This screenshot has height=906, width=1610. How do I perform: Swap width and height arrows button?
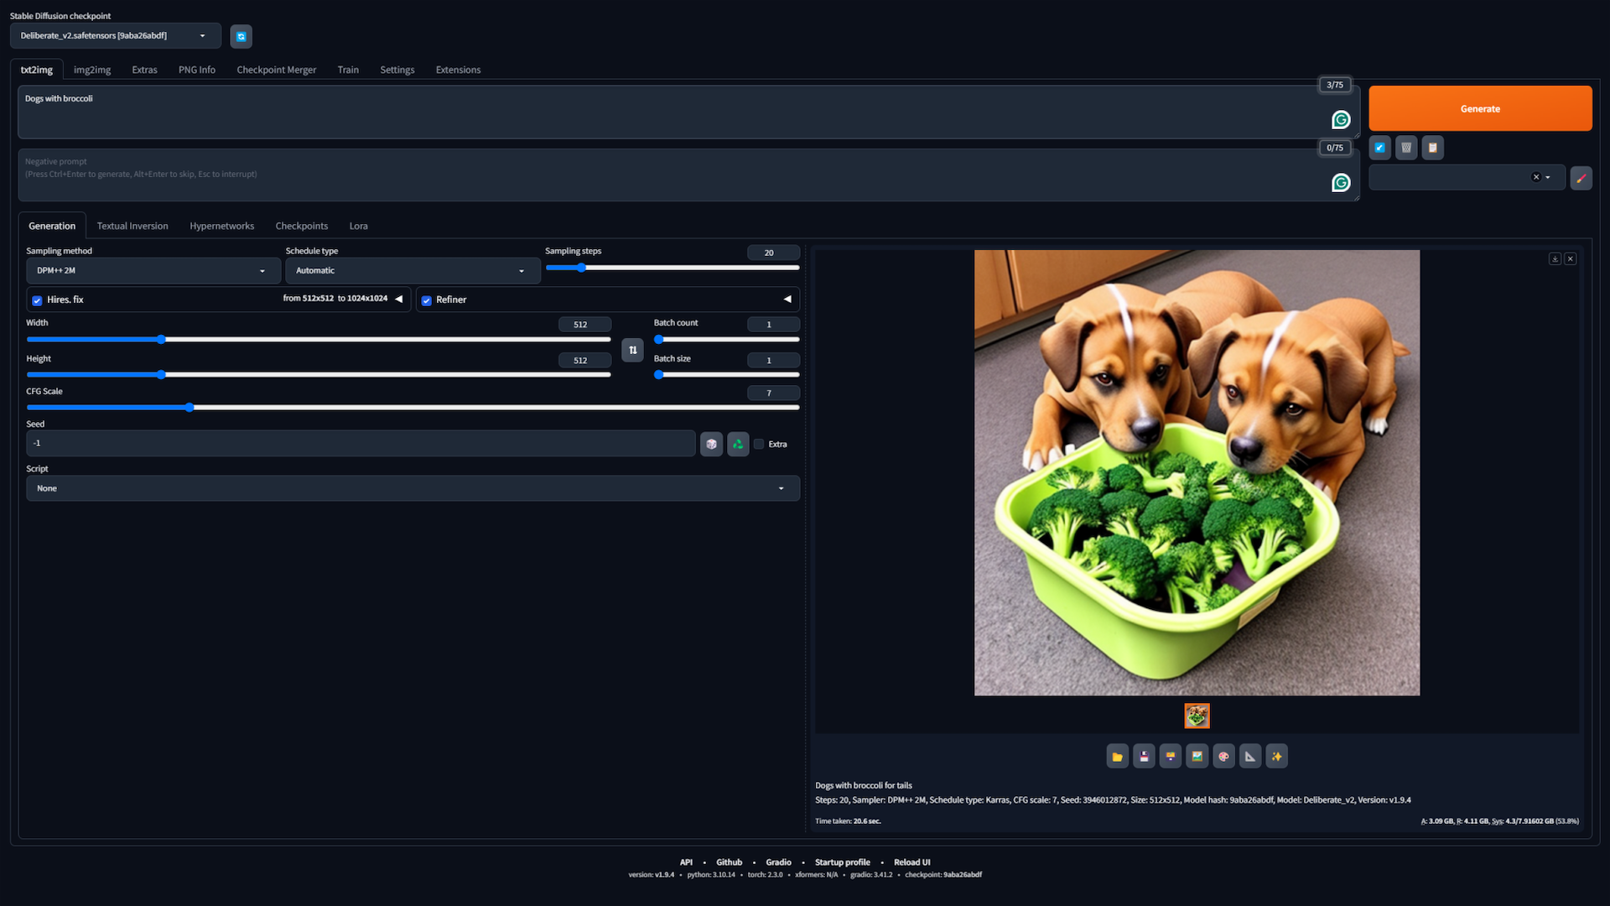click(632, 350)
